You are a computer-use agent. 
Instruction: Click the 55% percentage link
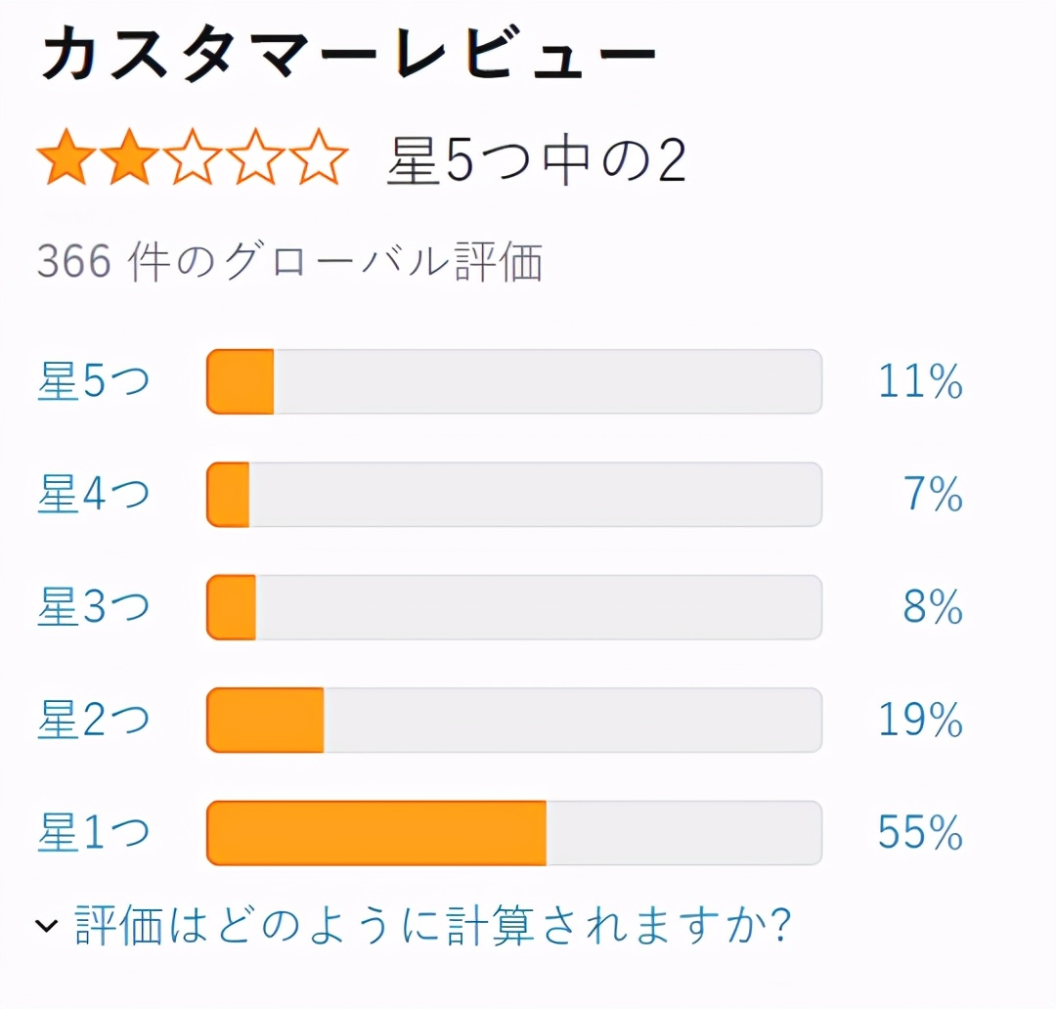[x=921, y=833]
